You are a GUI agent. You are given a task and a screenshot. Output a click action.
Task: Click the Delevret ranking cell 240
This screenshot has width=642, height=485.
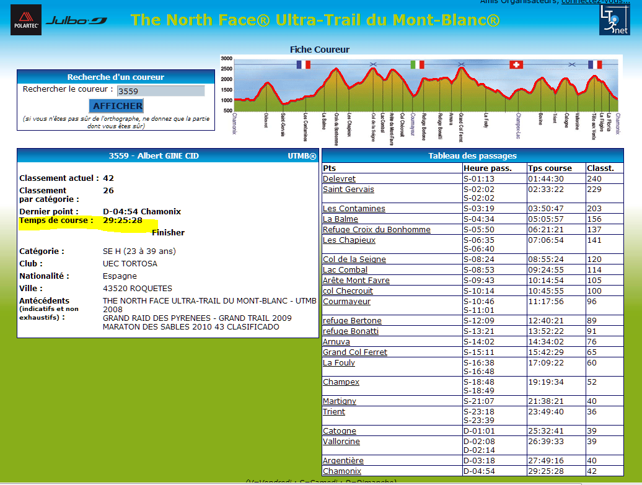(x=594, y=179)
